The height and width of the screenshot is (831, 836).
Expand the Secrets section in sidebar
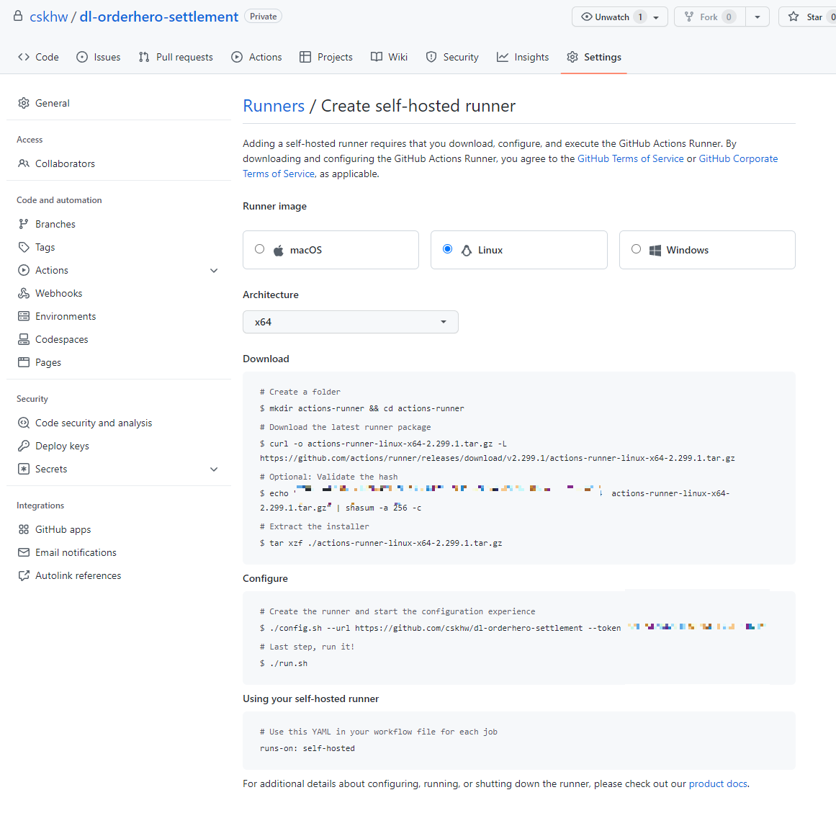[214, 469]
